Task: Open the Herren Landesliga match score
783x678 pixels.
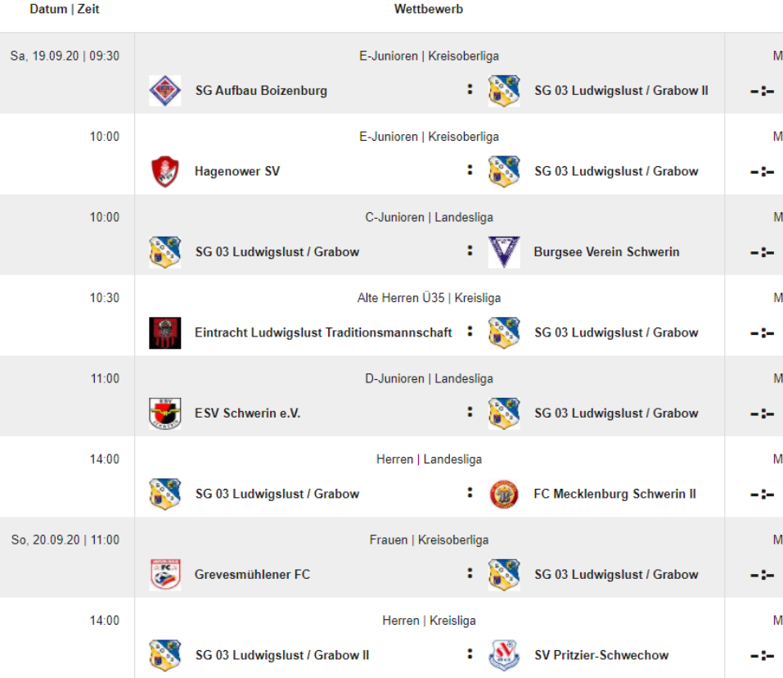Action: [x=762, y=495]
